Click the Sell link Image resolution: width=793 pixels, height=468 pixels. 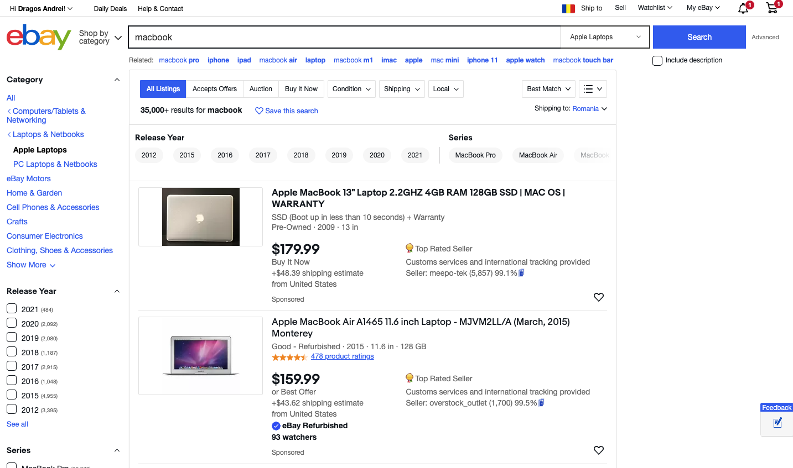(620, 8)
